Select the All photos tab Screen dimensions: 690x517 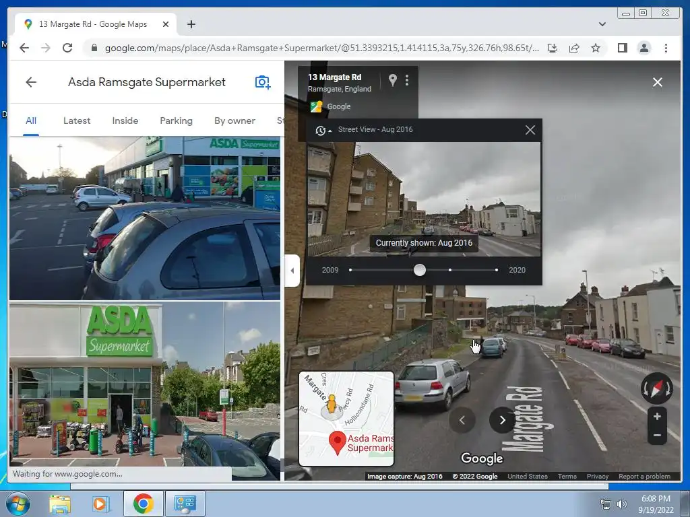pos(31,120)
